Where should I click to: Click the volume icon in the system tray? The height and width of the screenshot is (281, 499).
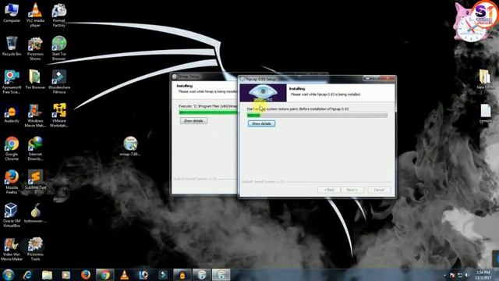click(x=467, y=275)
